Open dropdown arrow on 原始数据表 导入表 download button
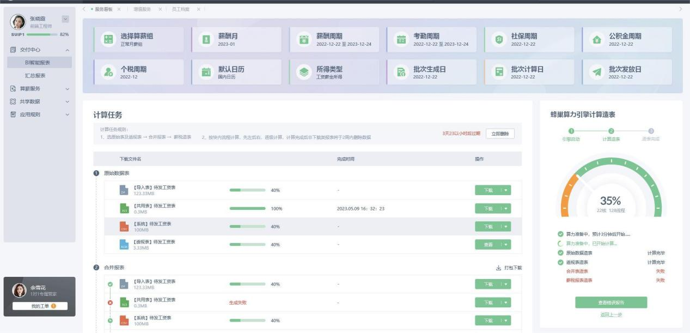Viewport: 690px width, 333px height. click(506, 190)
